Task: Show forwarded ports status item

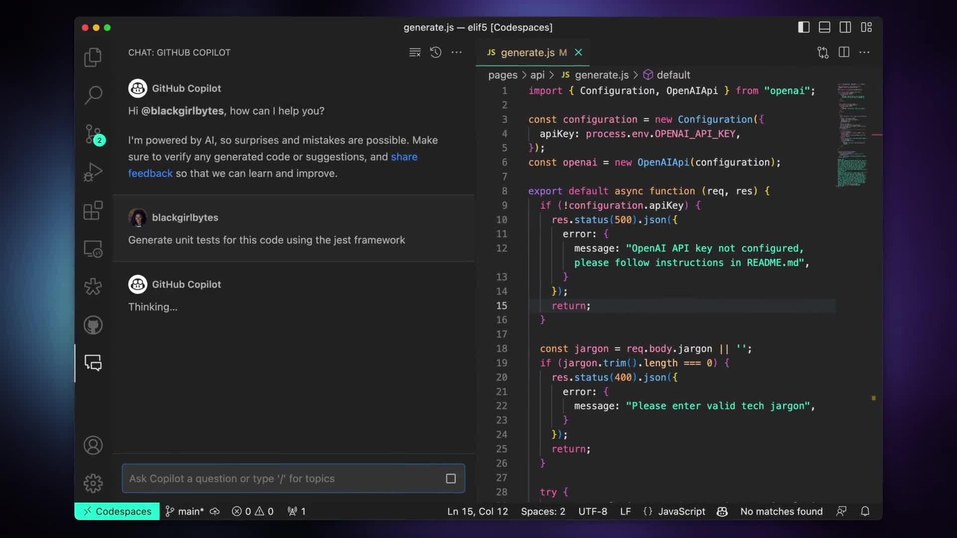Action: click(x=297, y=512)
